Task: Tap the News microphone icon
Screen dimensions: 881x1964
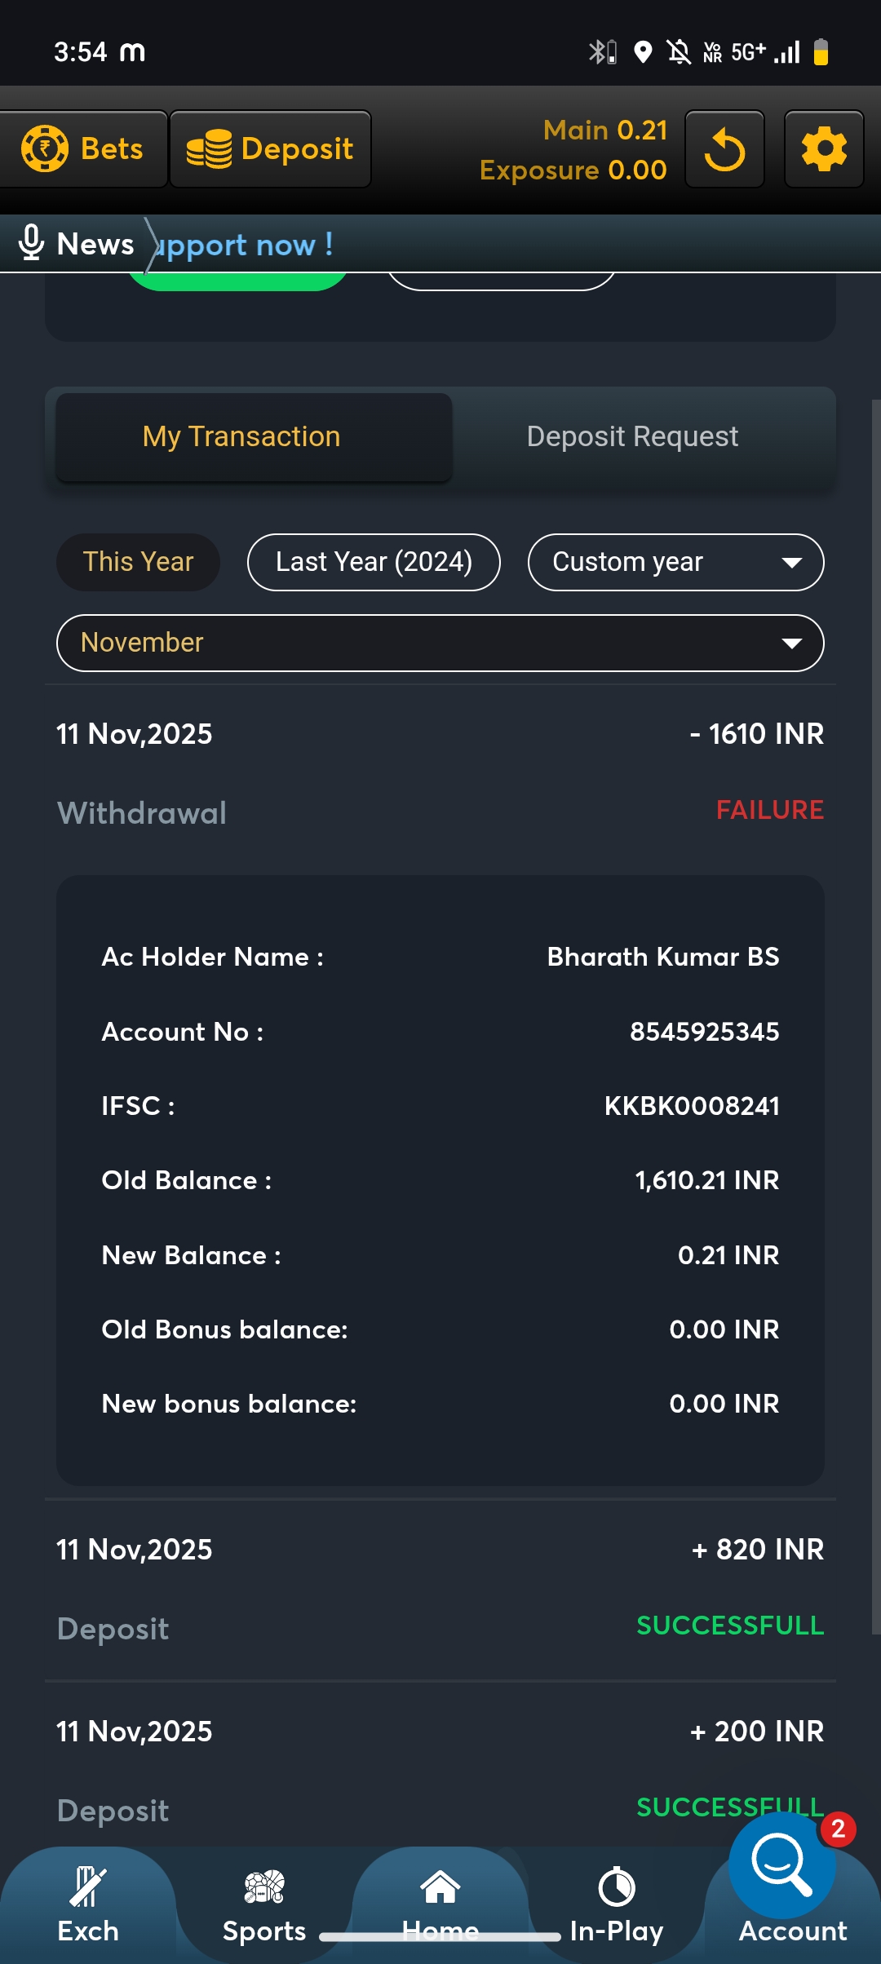Action: pos(31,243)
